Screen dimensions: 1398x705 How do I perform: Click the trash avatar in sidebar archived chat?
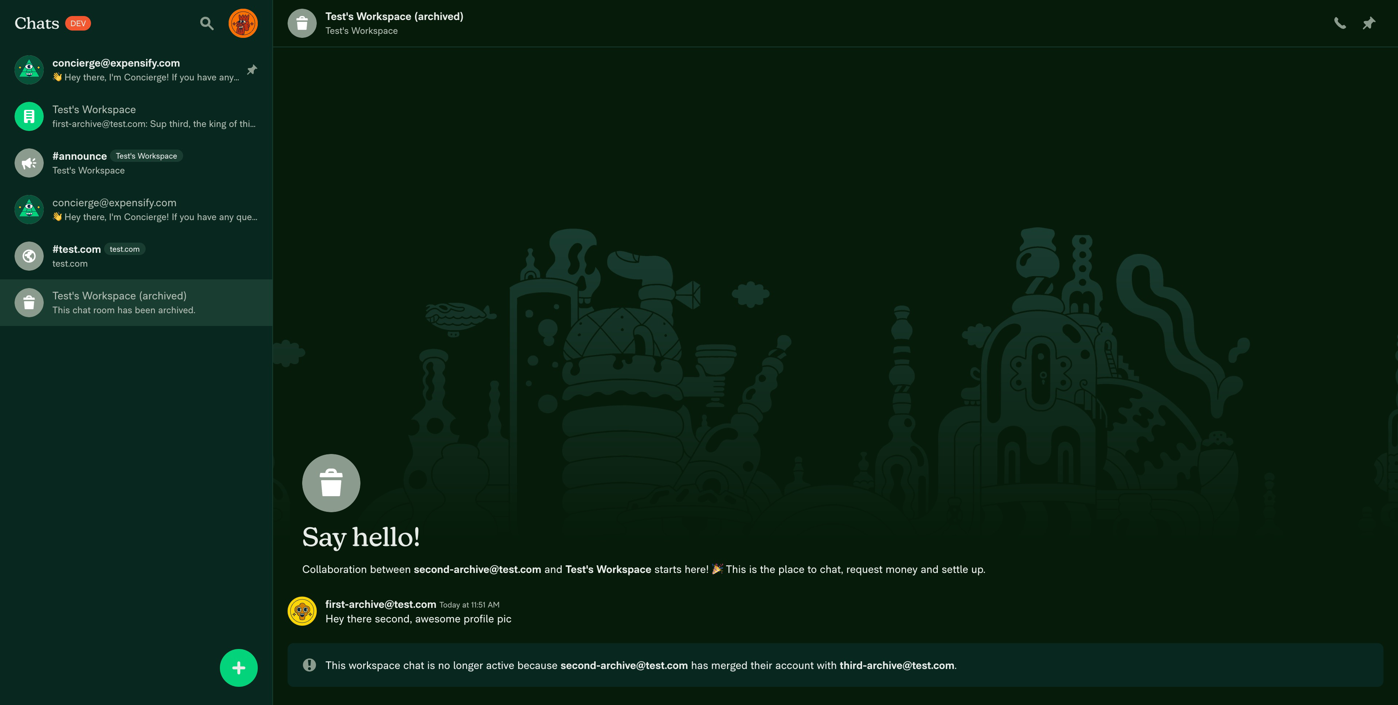coord(29,303)
